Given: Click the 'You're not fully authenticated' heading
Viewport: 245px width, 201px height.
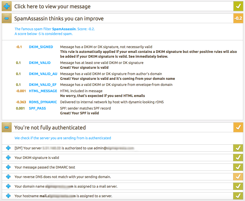Looking at the screenshot, I should click(x=50, y=128).
